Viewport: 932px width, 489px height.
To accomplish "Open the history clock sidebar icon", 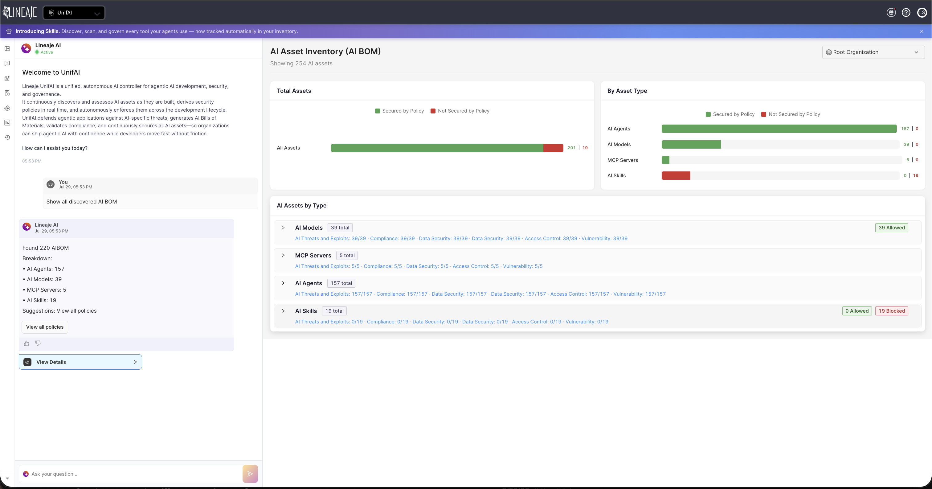I will click(x=7, y=138).
